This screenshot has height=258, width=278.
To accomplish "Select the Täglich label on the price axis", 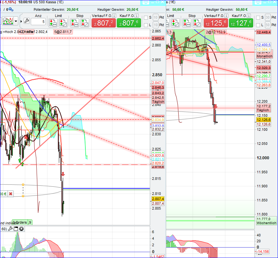I will 158,102.
